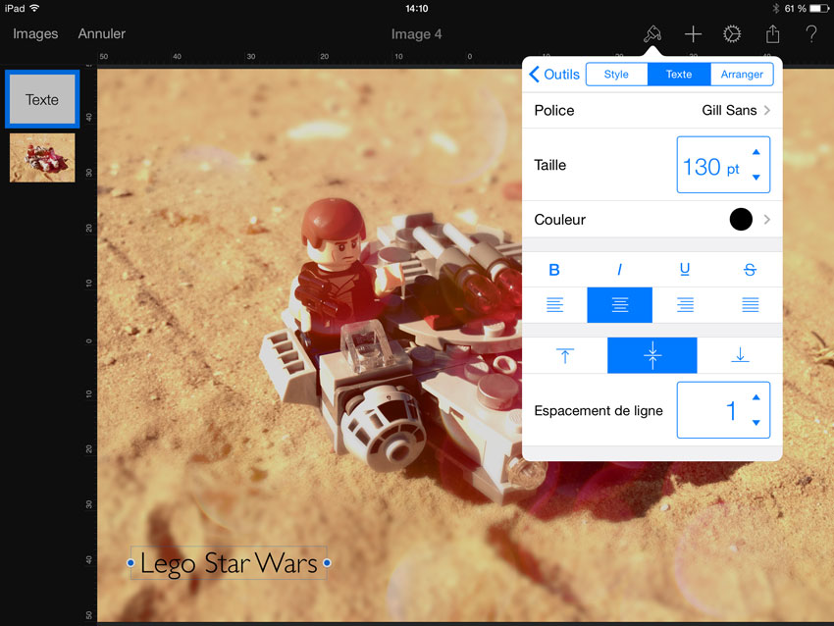The height and width of the screenshot is (626, 834).
Task: Increase Taille font size with up arrow
Action: [756, 152]
